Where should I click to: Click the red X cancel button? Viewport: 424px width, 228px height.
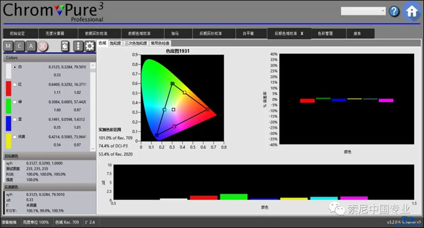(x=42, y=46)
